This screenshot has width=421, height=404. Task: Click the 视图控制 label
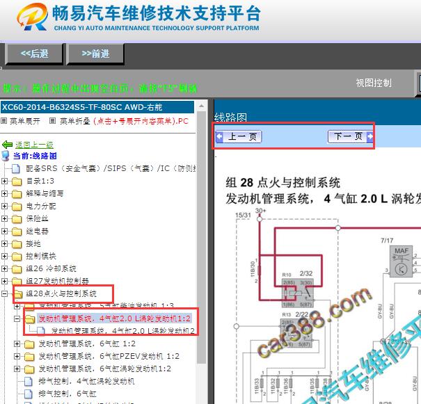[x=374, y=83]
